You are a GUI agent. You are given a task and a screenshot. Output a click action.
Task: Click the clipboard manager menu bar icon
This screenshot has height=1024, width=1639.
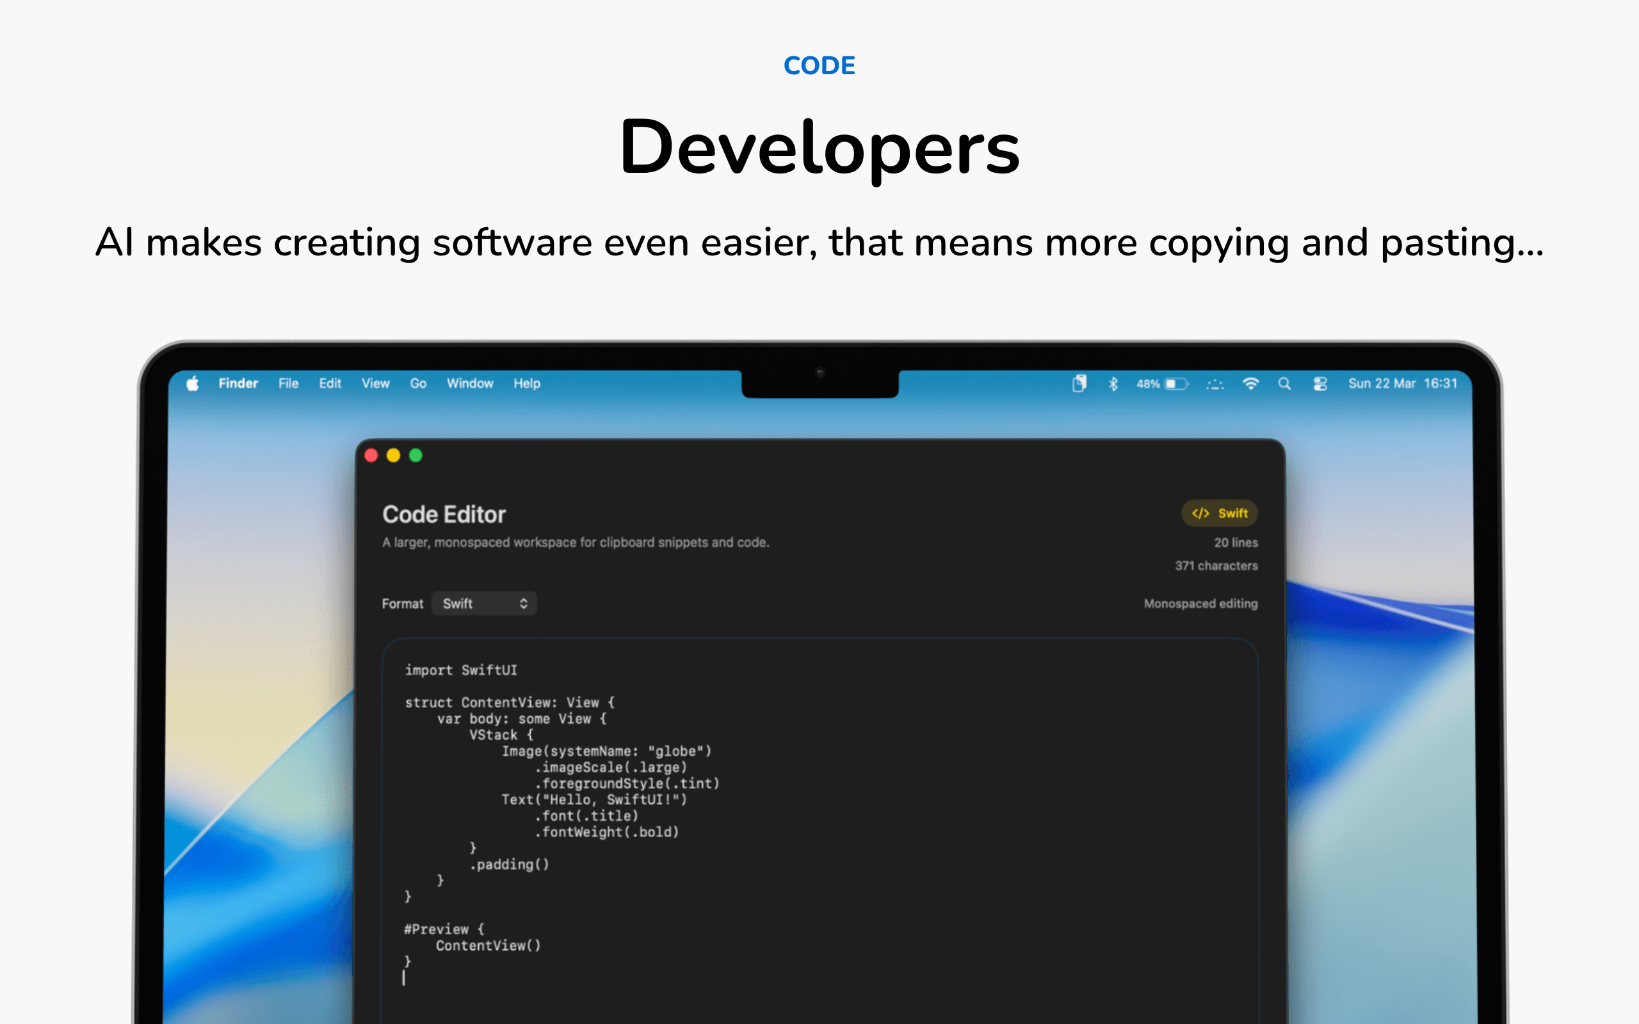(x=1079, y=383)
